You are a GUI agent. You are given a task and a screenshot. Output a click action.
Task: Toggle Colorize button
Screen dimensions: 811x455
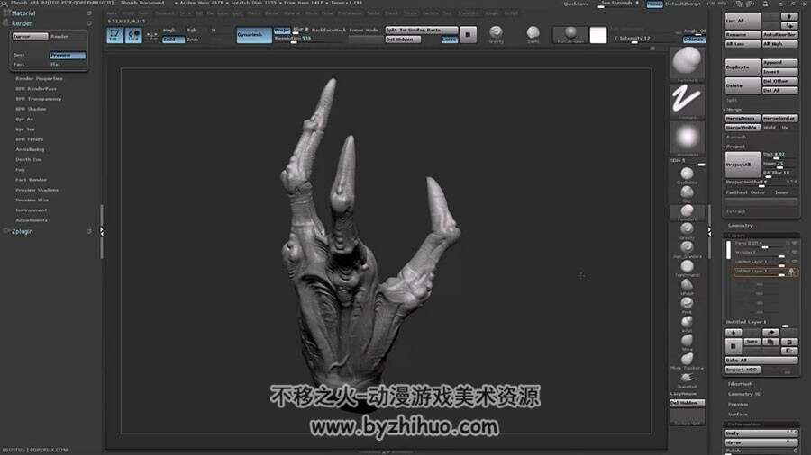[x=694, y=40]
